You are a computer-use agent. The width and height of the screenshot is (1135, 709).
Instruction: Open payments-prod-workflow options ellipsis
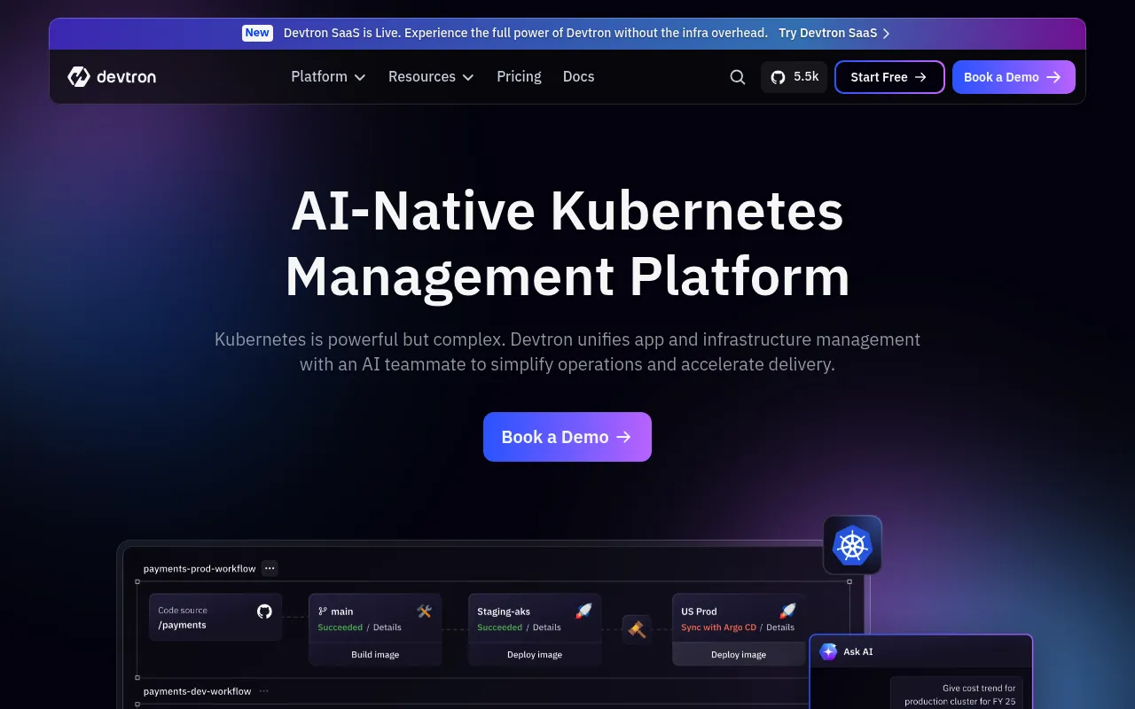pos(270,568)
